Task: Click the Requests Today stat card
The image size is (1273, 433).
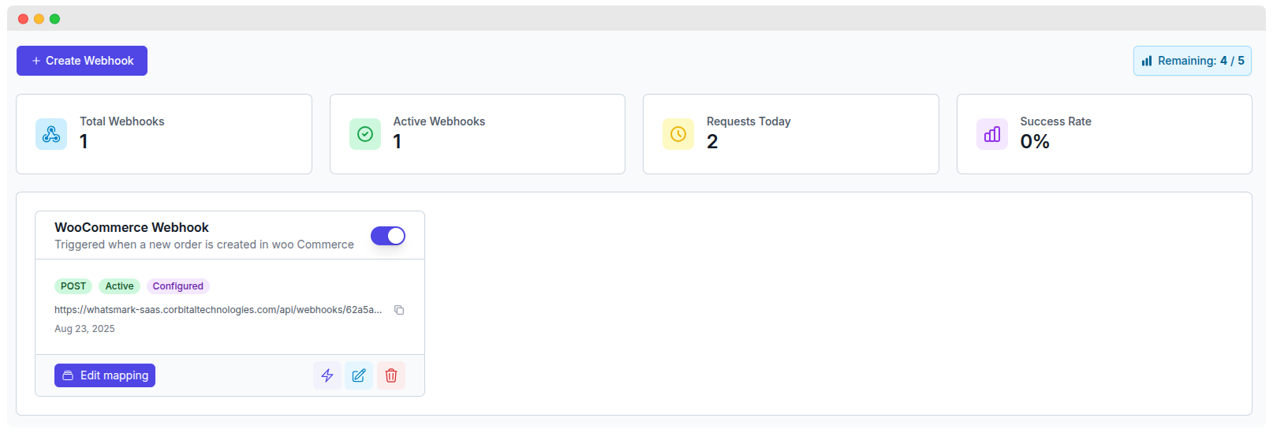Action: [x=791, y=134]
